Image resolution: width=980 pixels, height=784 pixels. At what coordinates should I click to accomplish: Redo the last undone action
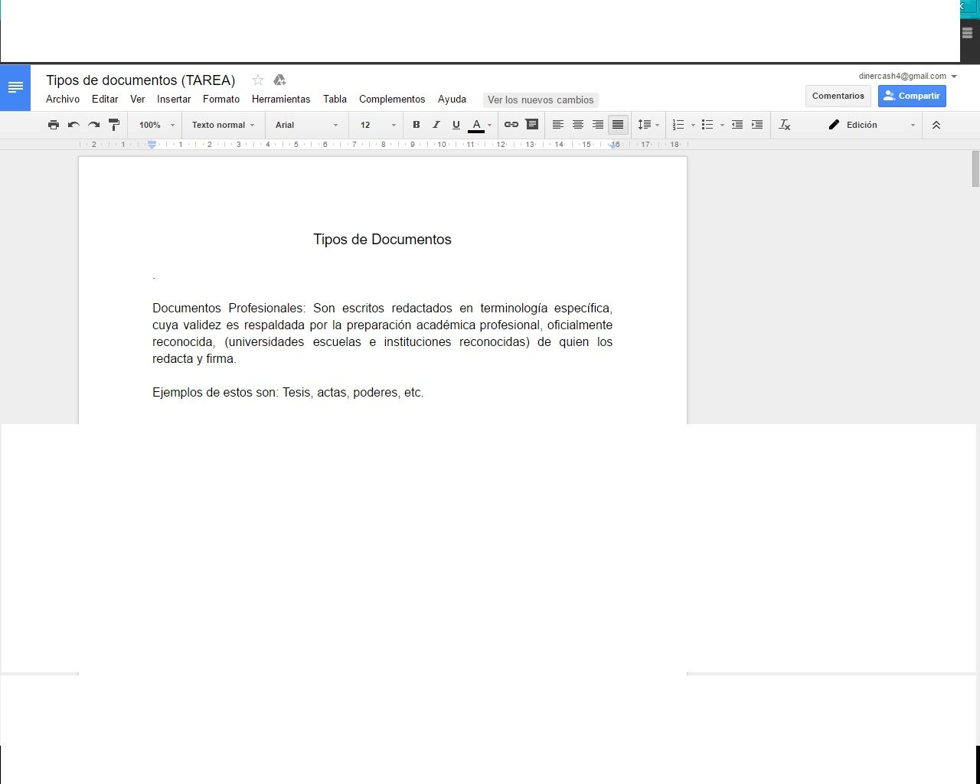click(x=93, y=125)
